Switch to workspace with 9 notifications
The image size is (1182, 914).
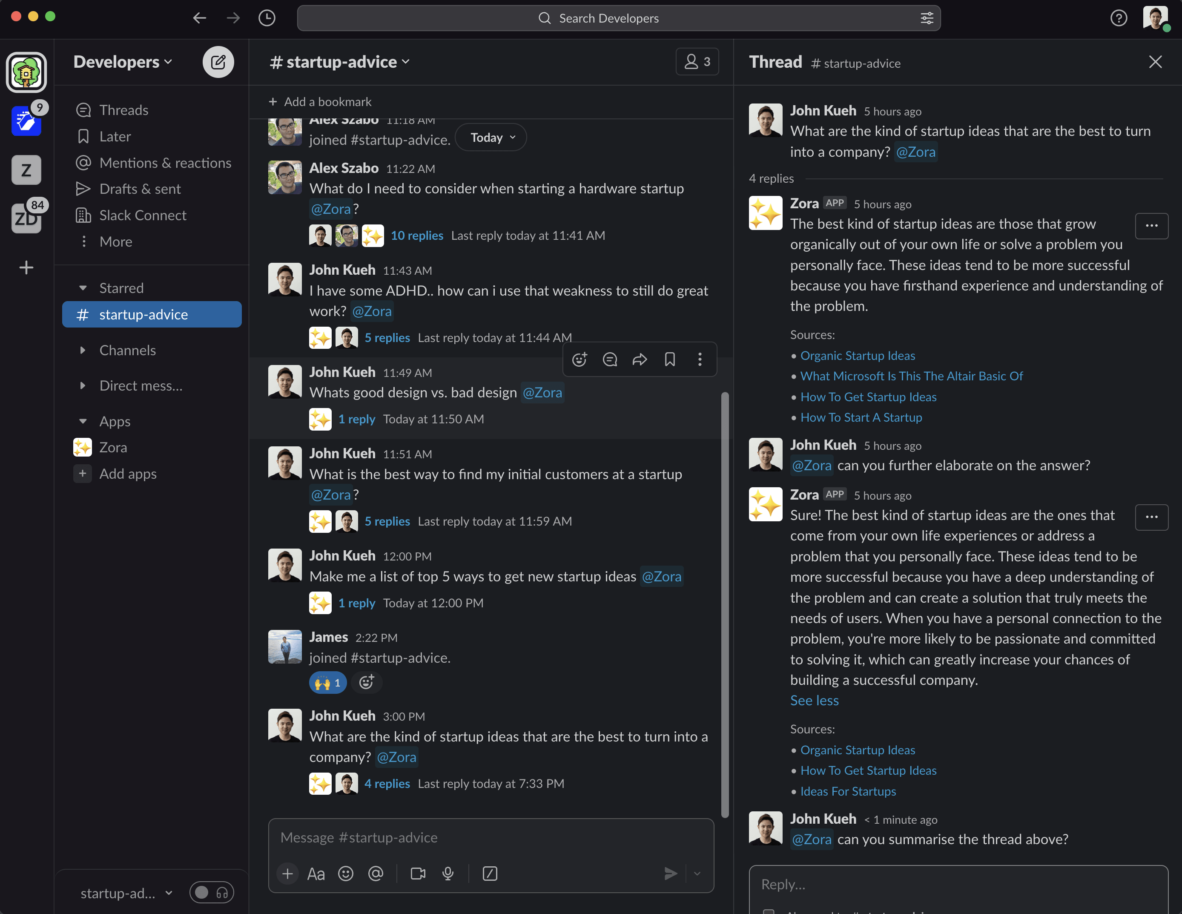tap(26, 120)
